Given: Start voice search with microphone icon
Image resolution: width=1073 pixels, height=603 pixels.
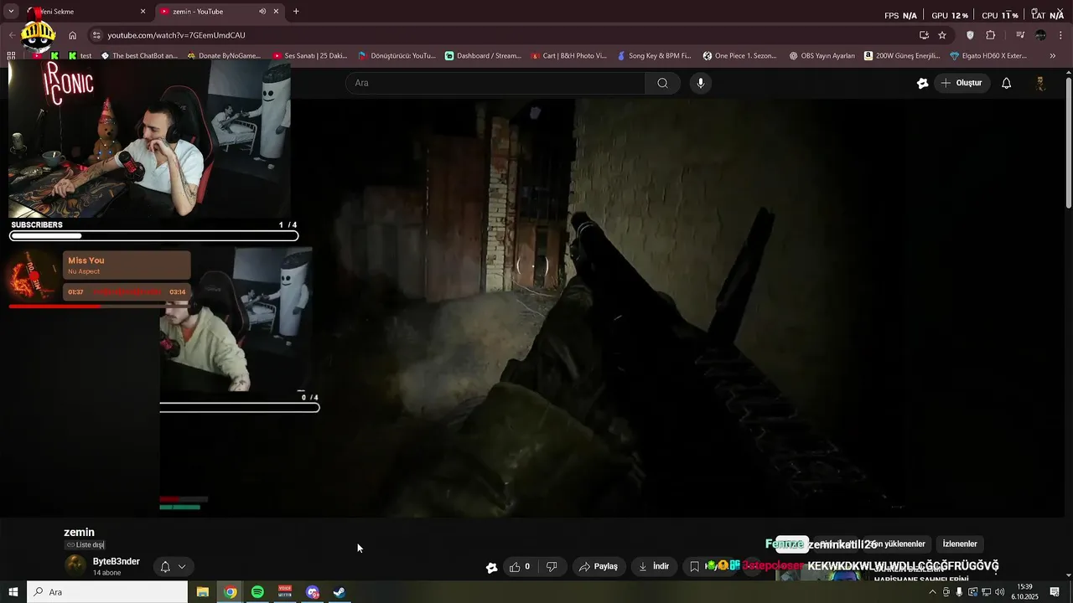Looking at the screenshot, I should (x=701, y=83).
